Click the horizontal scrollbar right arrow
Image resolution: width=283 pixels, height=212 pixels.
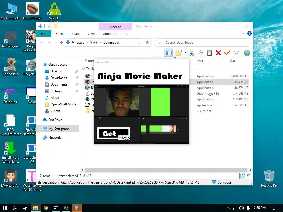250,170
